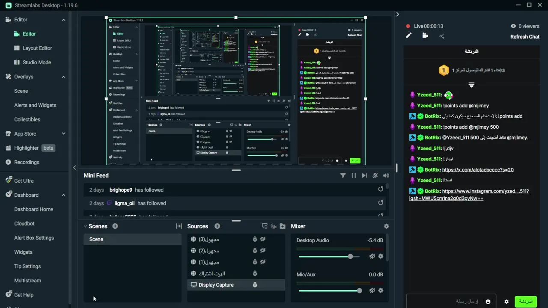Click the camera icon in Sources header
Image resolution: width=548 pixels, height=308 pixels.
(x=274, y=226)
